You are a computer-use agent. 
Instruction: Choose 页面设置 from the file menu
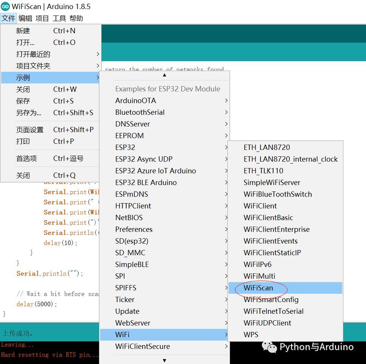tap(50, 130)
